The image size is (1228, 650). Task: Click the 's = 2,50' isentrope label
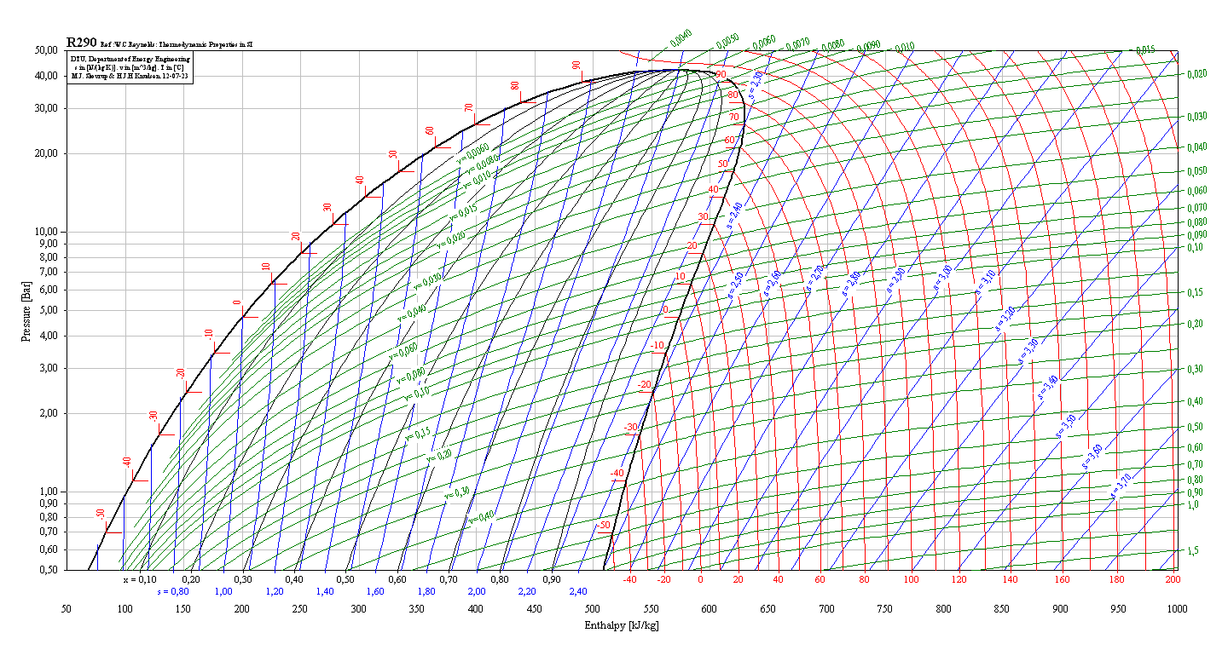[736, 287]
